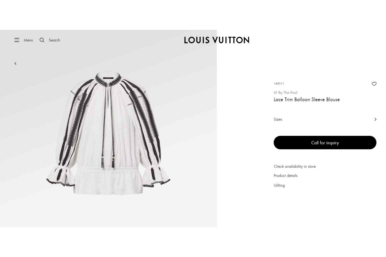Add blouse to wishlist with heart icon
Screen dimensions: 386x257
point(374,84)
